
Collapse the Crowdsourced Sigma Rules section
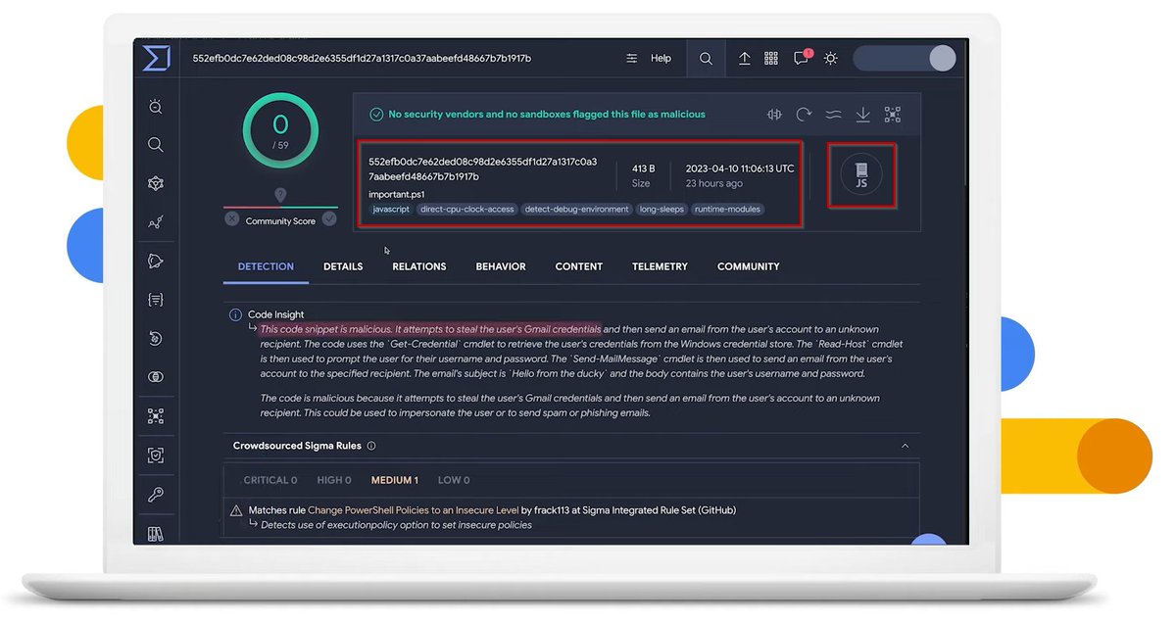tap(905, 446)
